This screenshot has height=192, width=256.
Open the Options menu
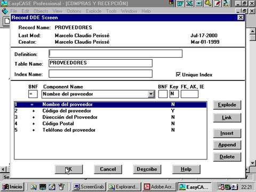point(74,11)
